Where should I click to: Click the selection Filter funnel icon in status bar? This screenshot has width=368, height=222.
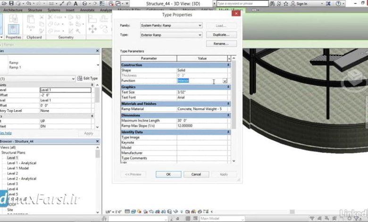pyautogui.click(x=357, y=219)
